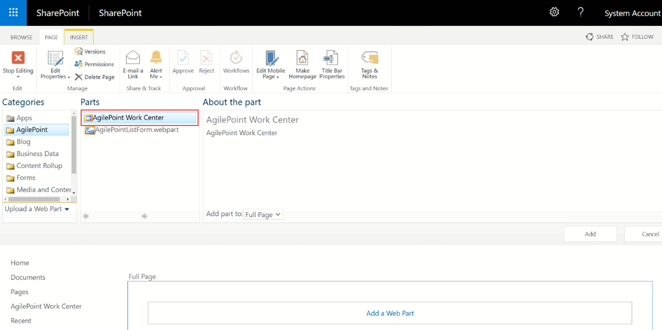Screen dimensions: 662x330
Task: Open the Stop Editing dropdown arrow
Action: pos(18,77)
